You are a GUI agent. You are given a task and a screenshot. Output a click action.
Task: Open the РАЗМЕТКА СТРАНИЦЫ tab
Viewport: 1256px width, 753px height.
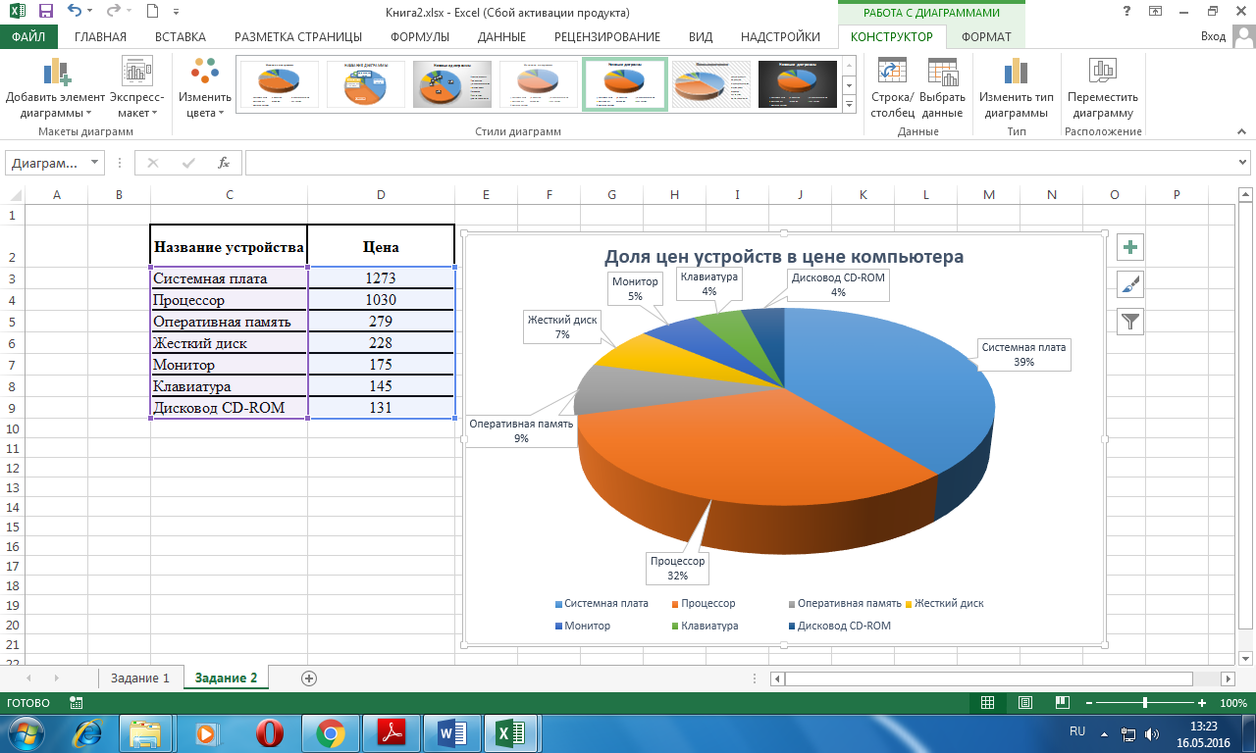298,37
